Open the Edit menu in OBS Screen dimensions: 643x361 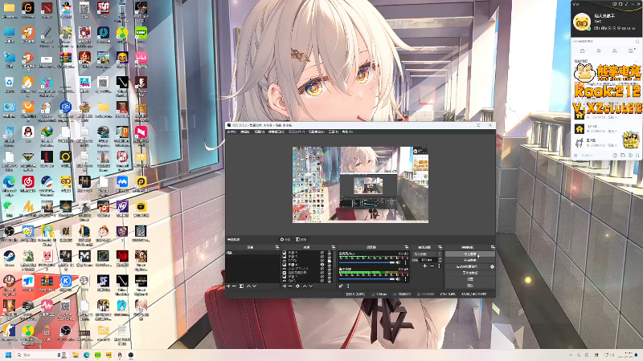245,132
